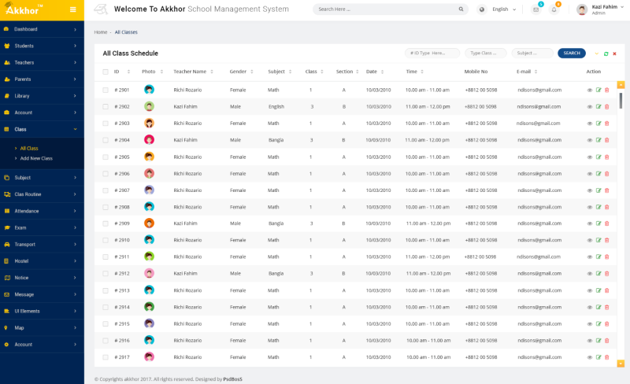Select the checkbox for row #2910

[x=106, y=240]
